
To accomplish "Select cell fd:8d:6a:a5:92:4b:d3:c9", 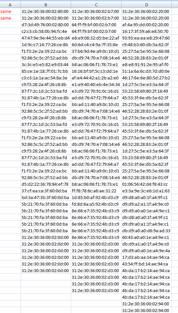I will [x=96, y=204].
